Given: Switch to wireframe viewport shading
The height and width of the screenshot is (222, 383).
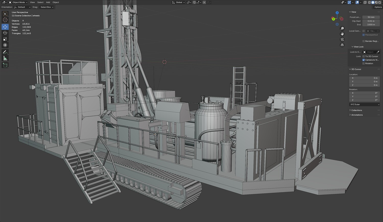Looking at the screenshot, I should point(369,2).
